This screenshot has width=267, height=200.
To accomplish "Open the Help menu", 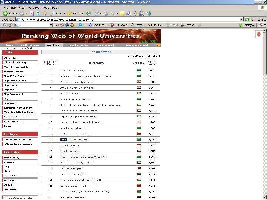I will 55,7.
